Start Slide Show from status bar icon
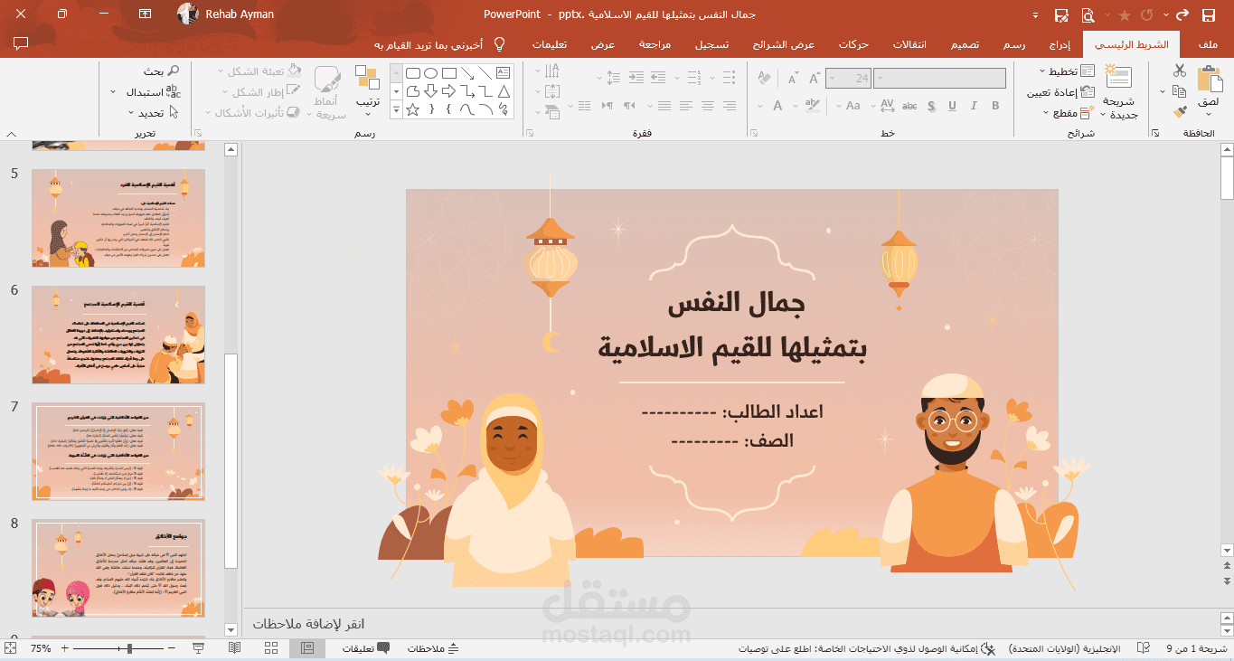Image resolution: width=1234 pixels, height=661 pixels. (x=199, y=648)
